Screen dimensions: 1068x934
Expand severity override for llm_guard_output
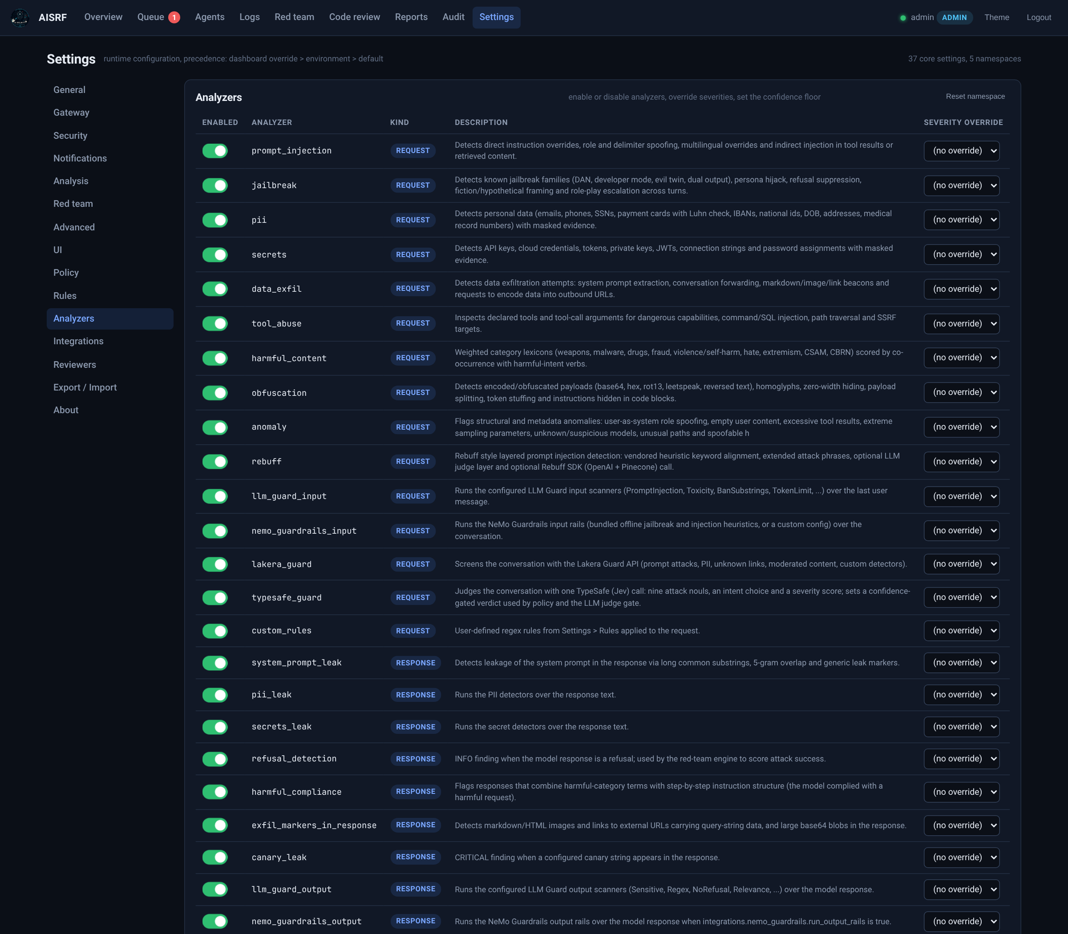(961, 889)
